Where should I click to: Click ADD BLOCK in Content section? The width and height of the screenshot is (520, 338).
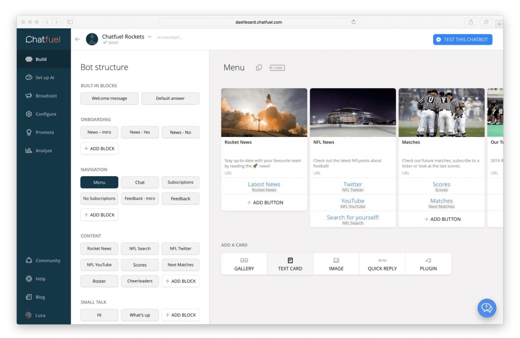pyautogui.click(x=180, y=281)
